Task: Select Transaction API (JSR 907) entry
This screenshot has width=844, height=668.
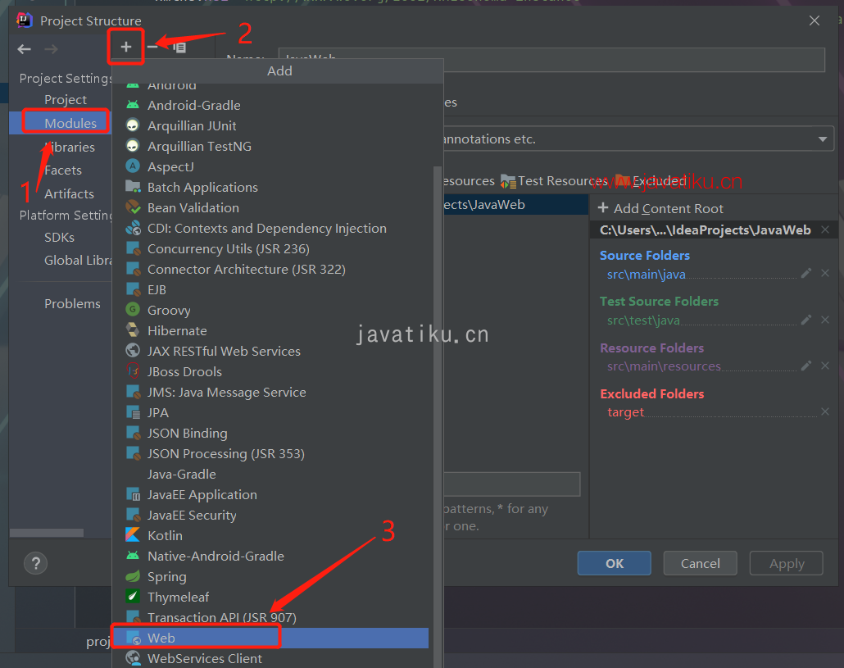Action: (x=270, y=617)
